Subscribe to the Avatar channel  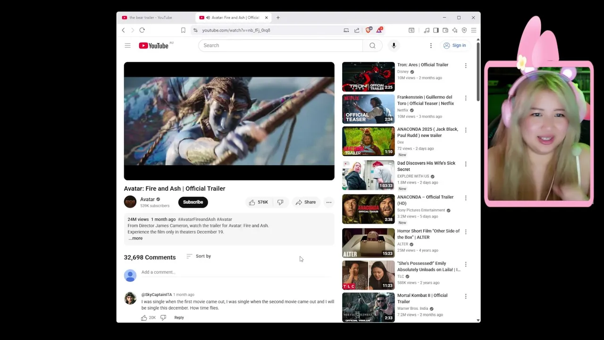(x=193, y=202)
